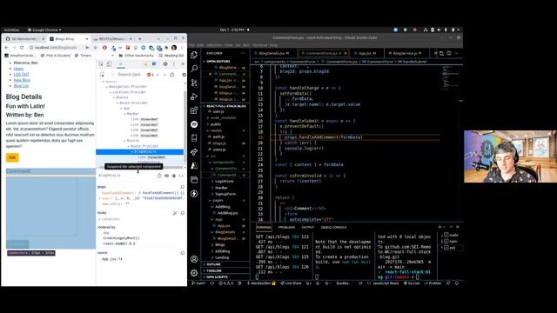The width and height of the screenshot is (557, 313).
Task: Open Run and Debug view in VS Code
Action: [194, 97]
